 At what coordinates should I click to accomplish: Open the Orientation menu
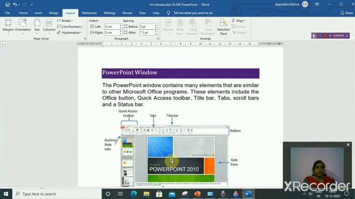point(23,27)
